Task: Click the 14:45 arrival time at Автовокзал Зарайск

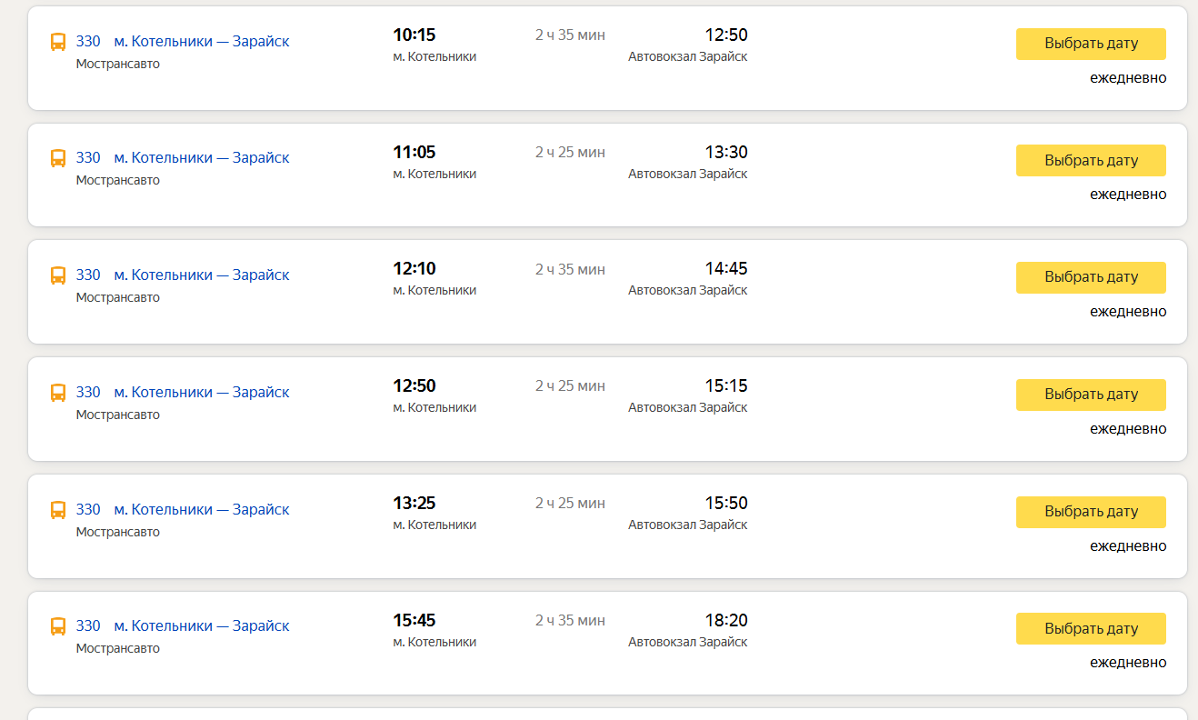Action: 726,268
